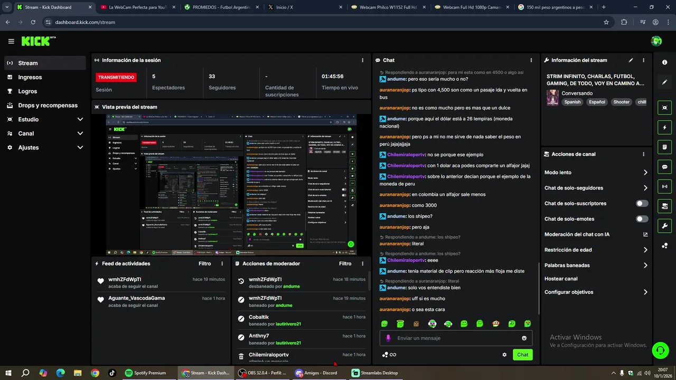
Task: Click the broadcast signal sidebar icon
Action: click(x=664, y=186)
